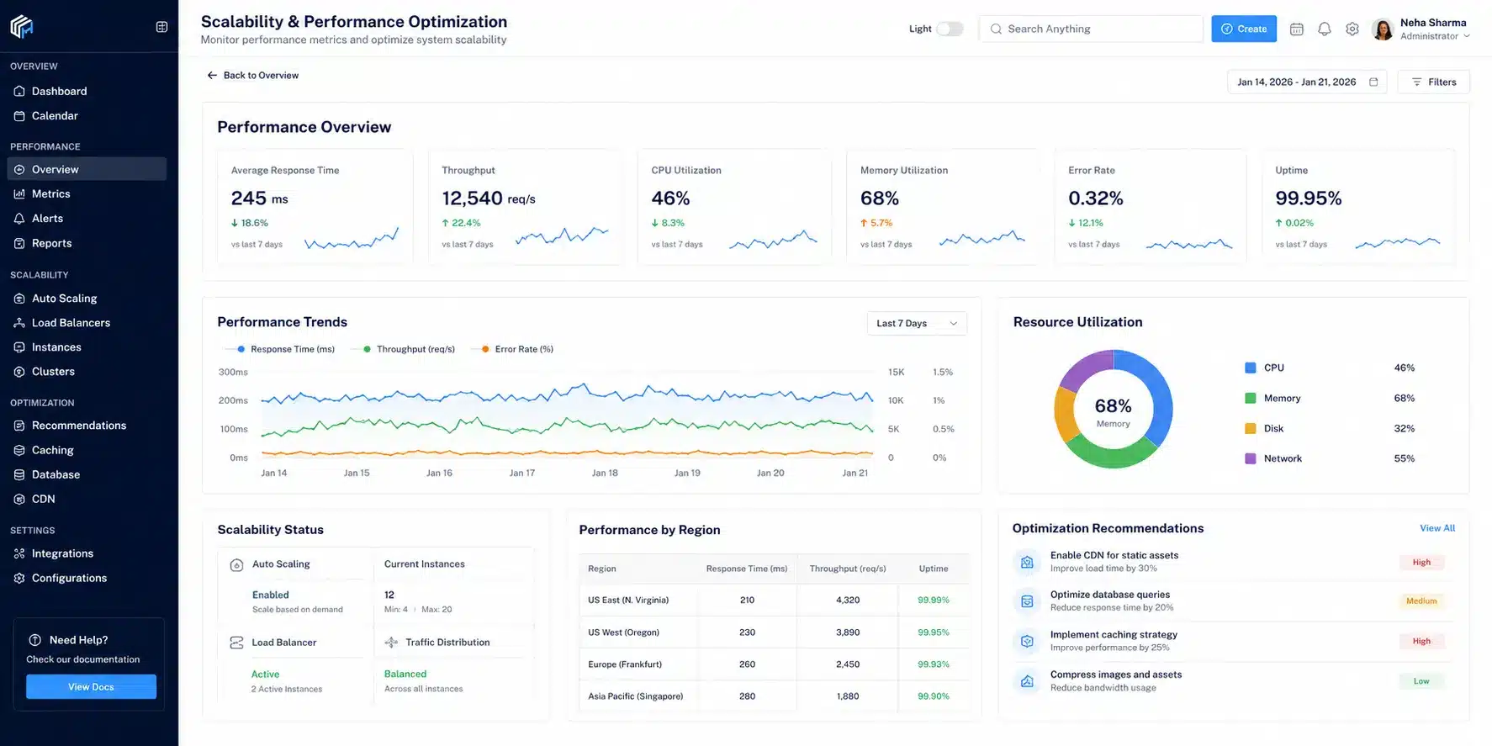This screenshot has width=1492, height=746.
Task: Click the search magnifier icon
Action: click(x=996, y=29)
